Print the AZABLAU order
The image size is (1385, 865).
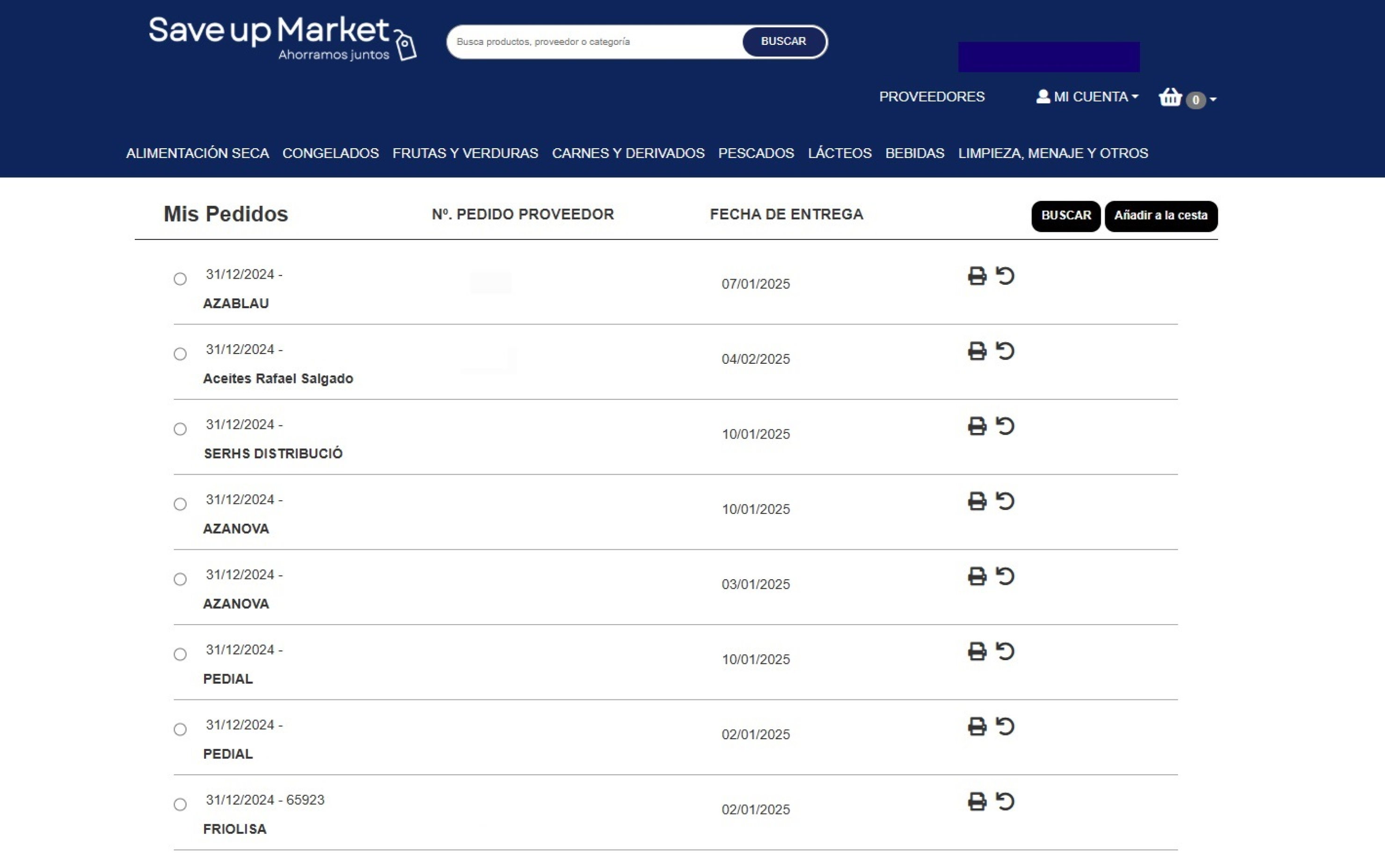tap(977, 276)
